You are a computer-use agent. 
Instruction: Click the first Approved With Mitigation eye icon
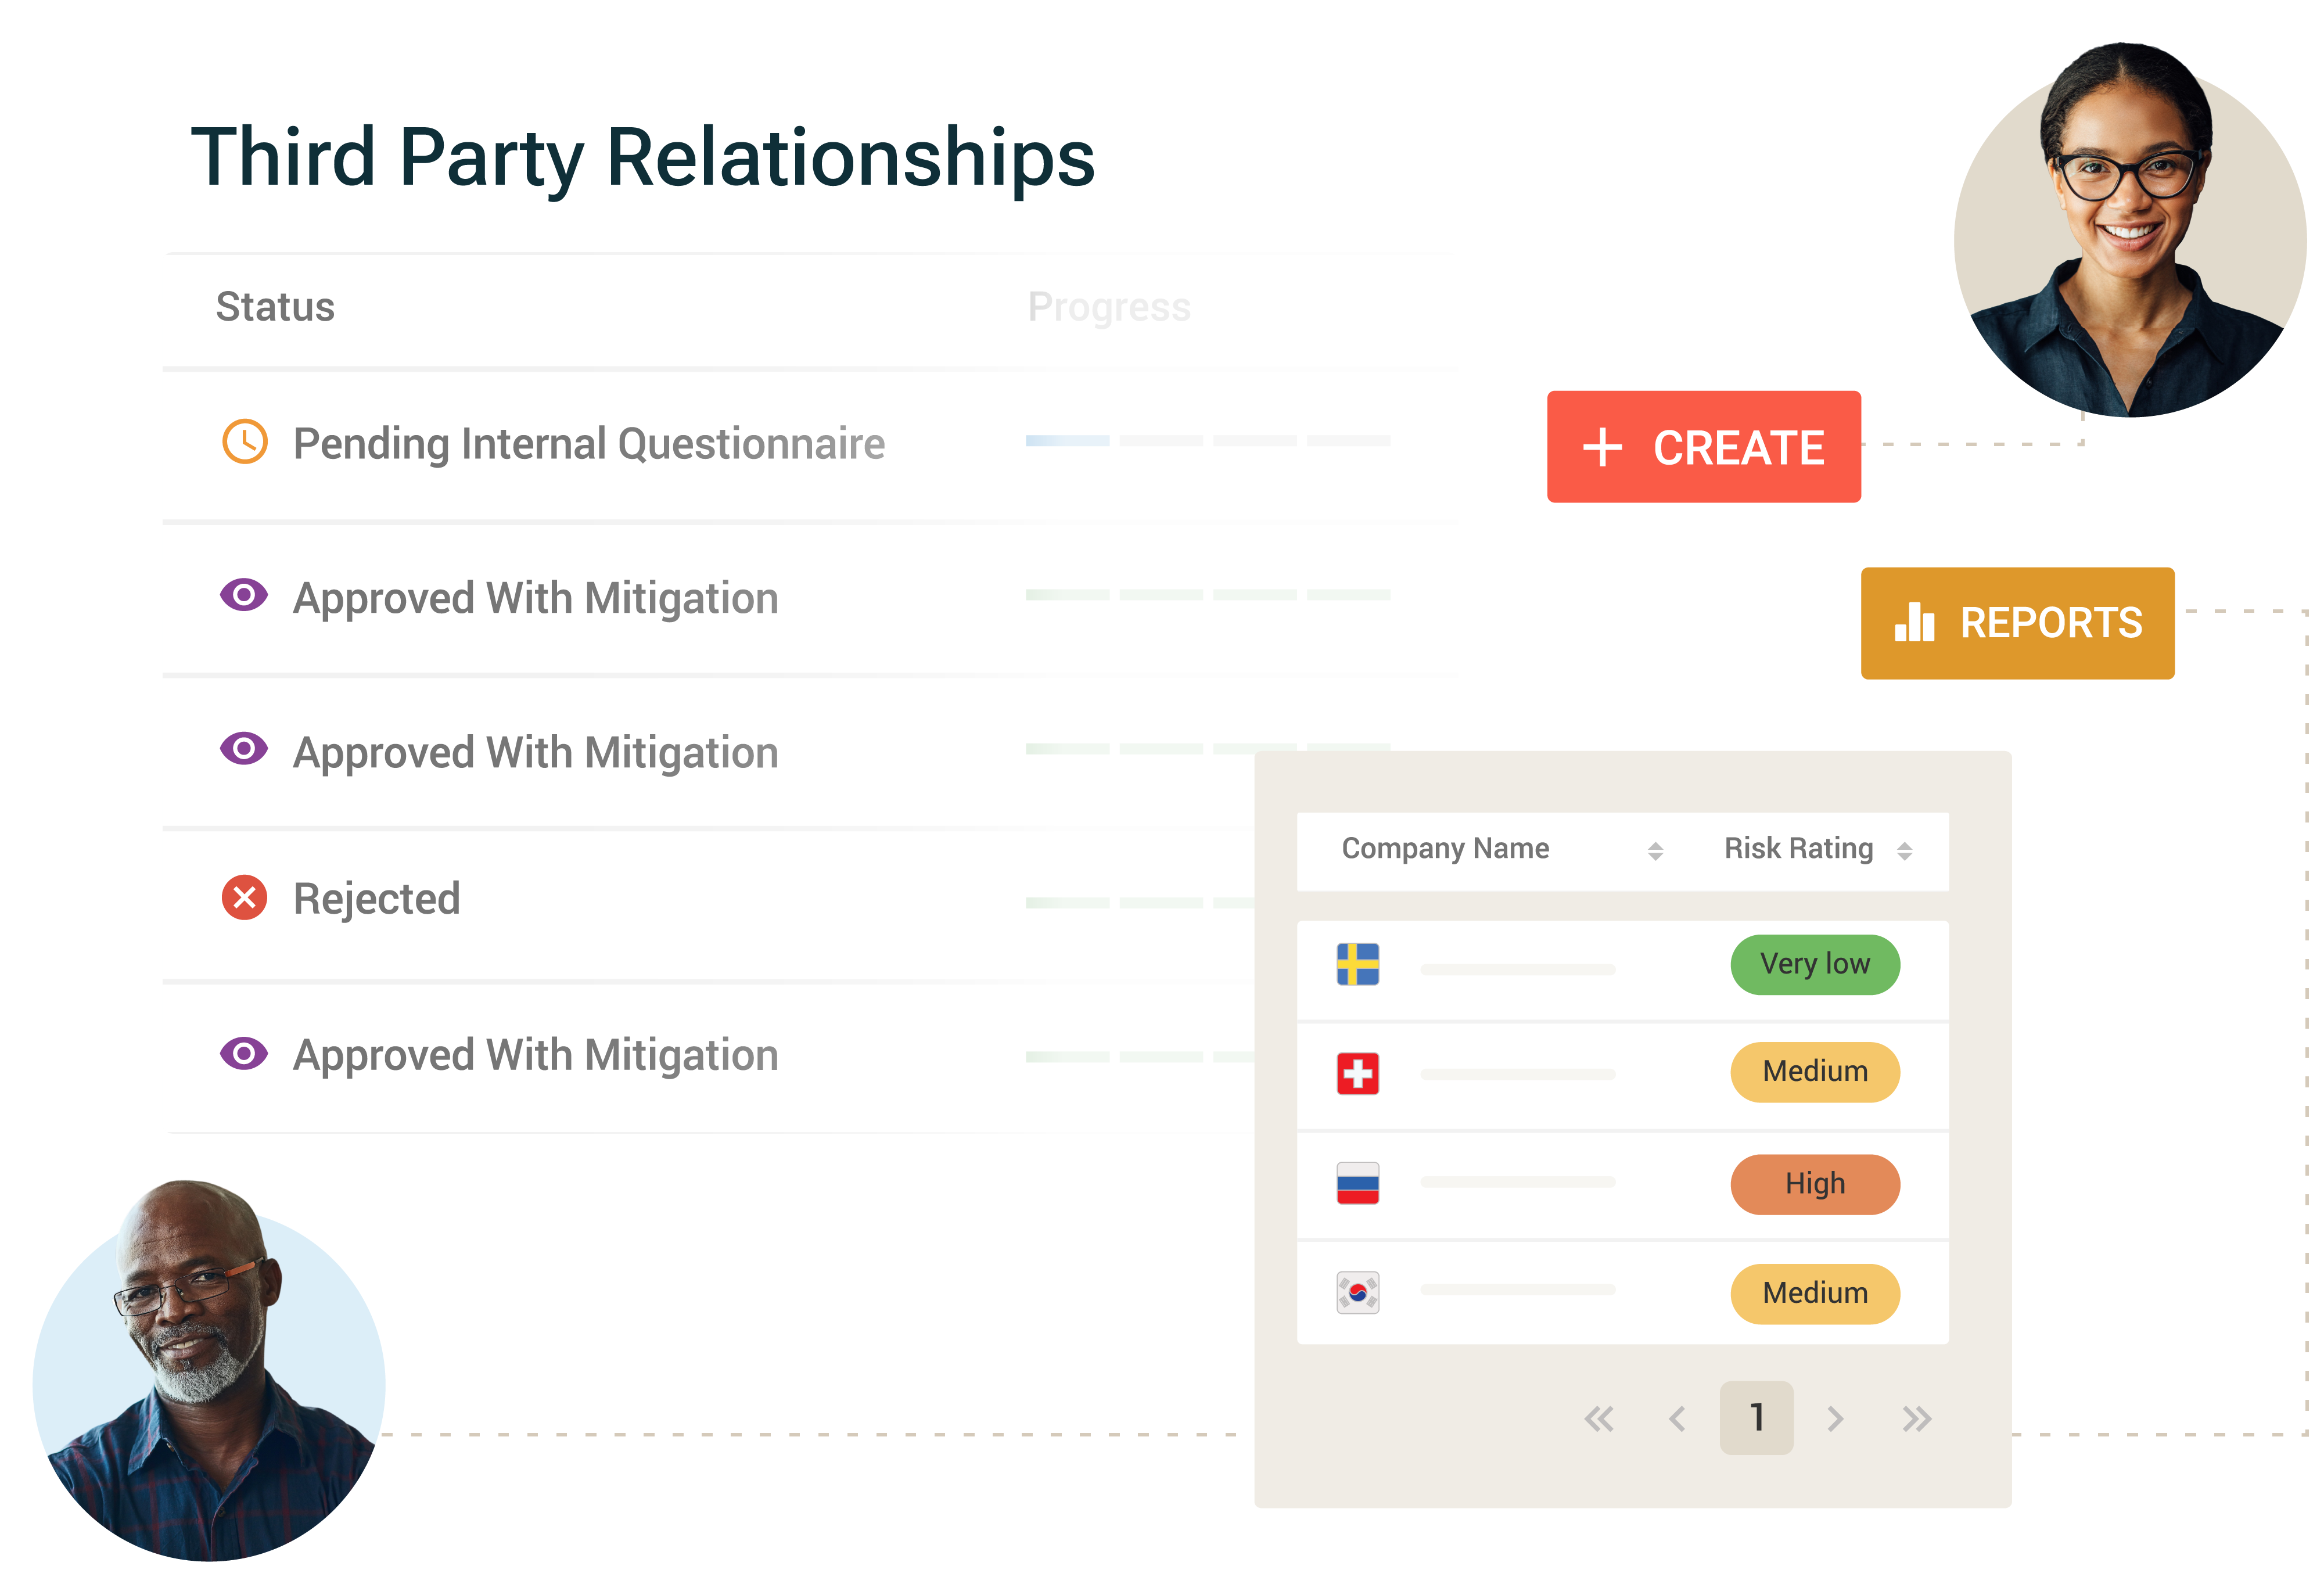(244, 597)
